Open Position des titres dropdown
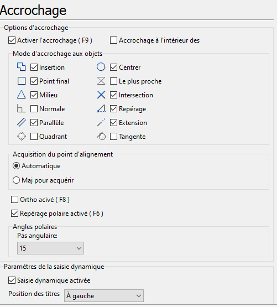This screenshot has width=277, height=307. pyautogui.click(x=104, y=295)
